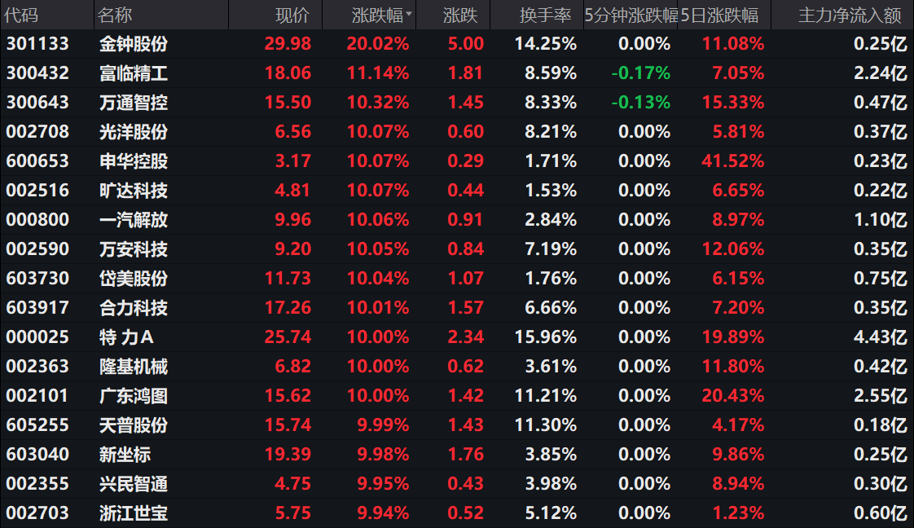Select the 新坐标 stock name
914x528 pixels.
click(125, 455)
